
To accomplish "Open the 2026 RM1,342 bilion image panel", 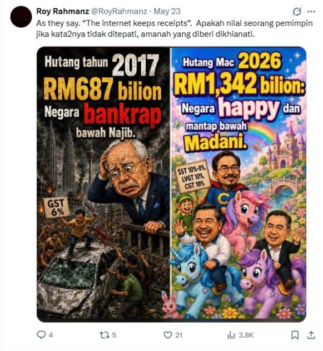I will click(238, 184).
